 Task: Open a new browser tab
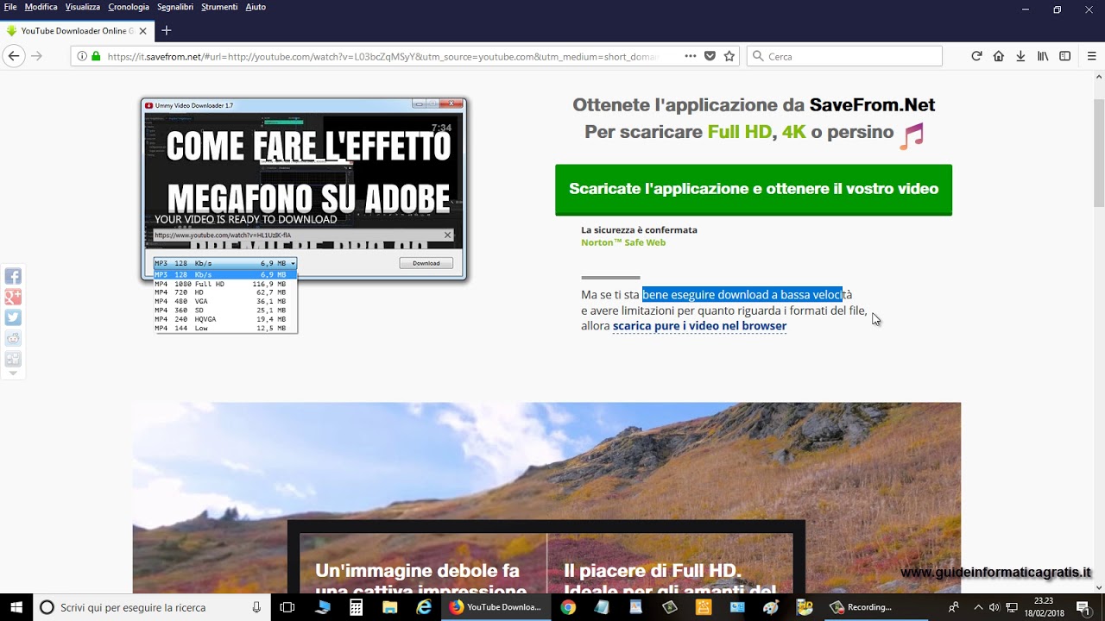pyautogui.click(x=167, y=30)
